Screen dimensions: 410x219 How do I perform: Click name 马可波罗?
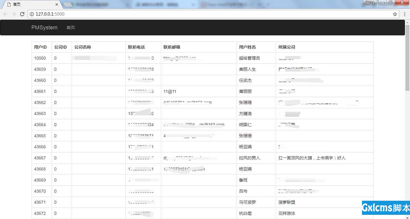tap(247, 202)
